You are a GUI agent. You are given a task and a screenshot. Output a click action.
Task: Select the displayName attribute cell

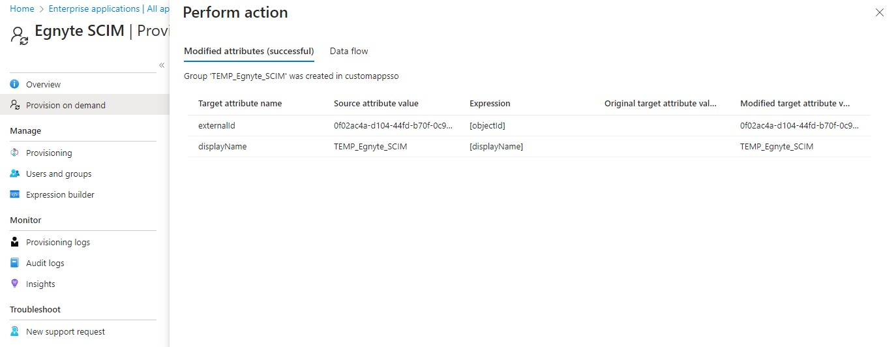[222, 146]
